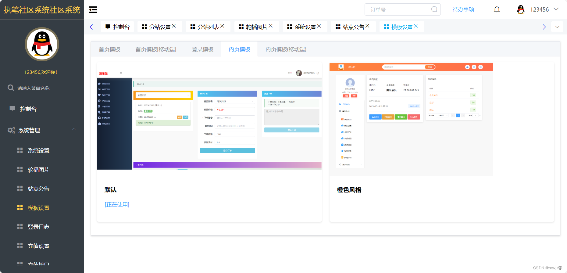The image size is (567, 273).
Task: Close the 站点公告 tab
Action: [x=367, y=26]
